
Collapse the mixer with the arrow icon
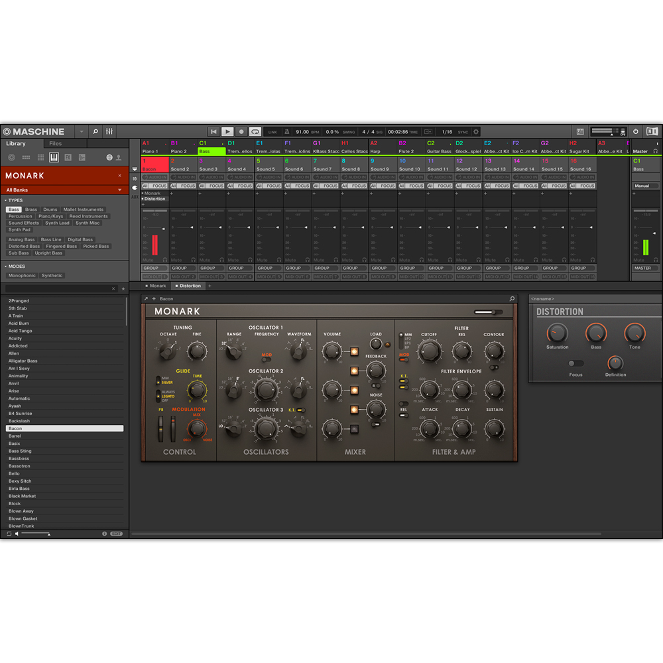point(135,169)
